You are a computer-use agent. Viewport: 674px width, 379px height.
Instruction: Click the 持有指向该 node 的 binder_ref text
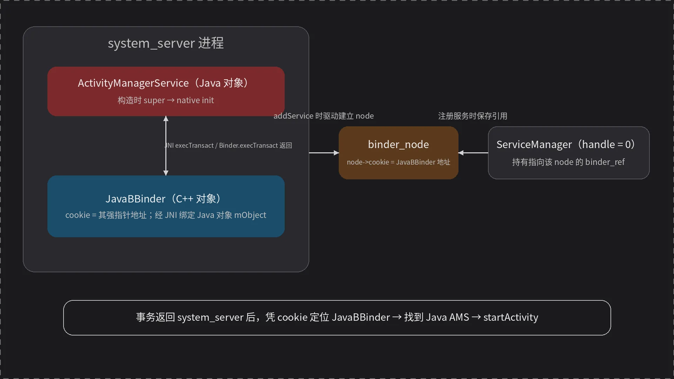568,162
